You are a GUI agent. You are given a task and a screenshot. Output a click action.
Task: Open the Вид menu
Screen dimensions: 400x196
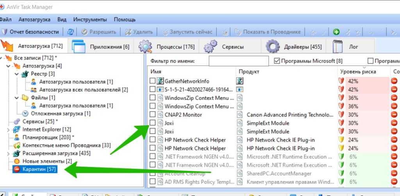point(62,20)
